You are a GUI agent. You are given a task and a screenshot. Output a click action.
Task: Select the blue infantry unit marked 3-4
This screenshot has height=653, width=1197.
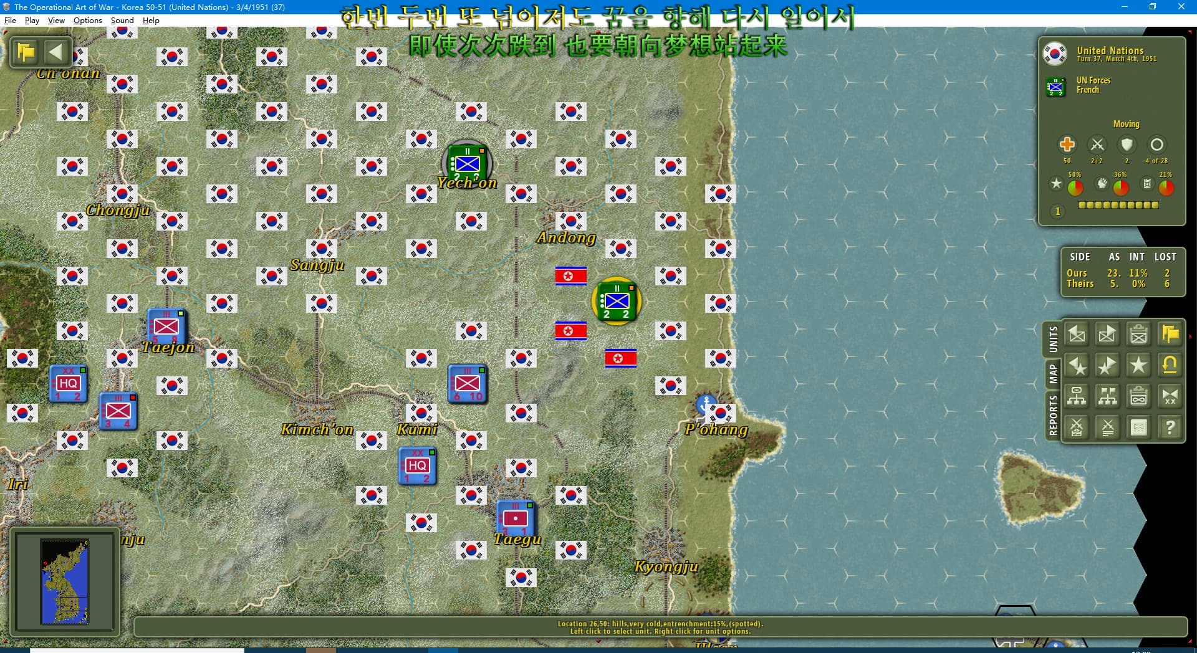[x=118, y=411]
